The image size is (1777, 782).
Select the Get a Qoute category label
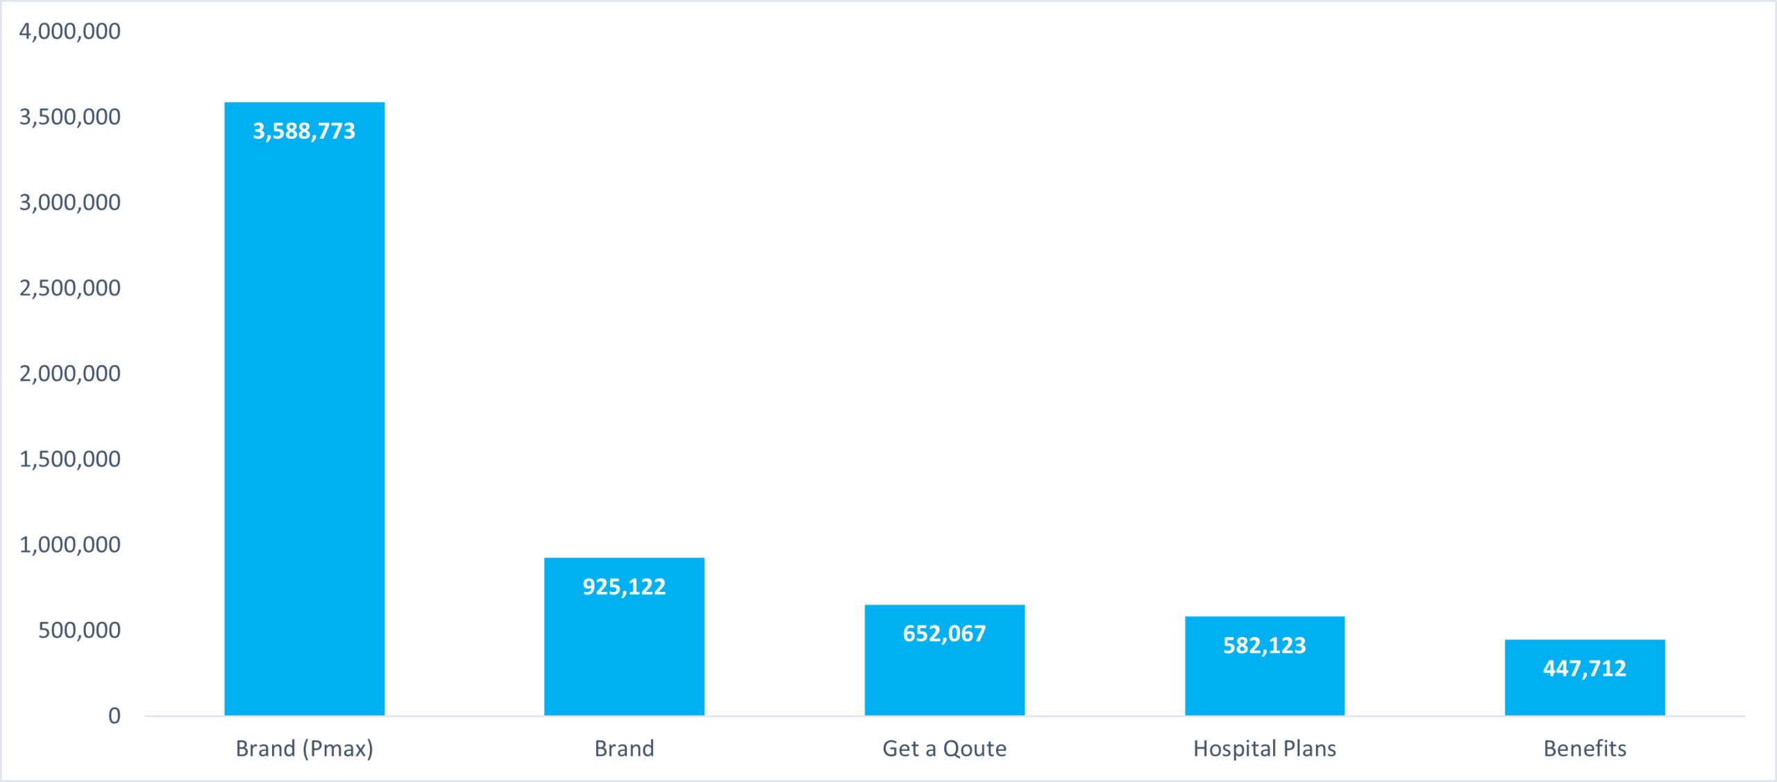(944, 749)
